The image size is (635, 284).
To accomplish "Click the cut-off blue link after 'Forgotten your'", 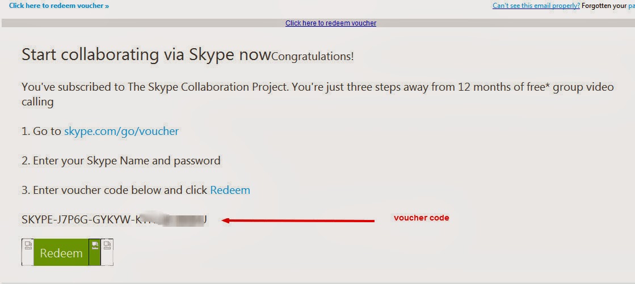I will (x=632, y=6).
